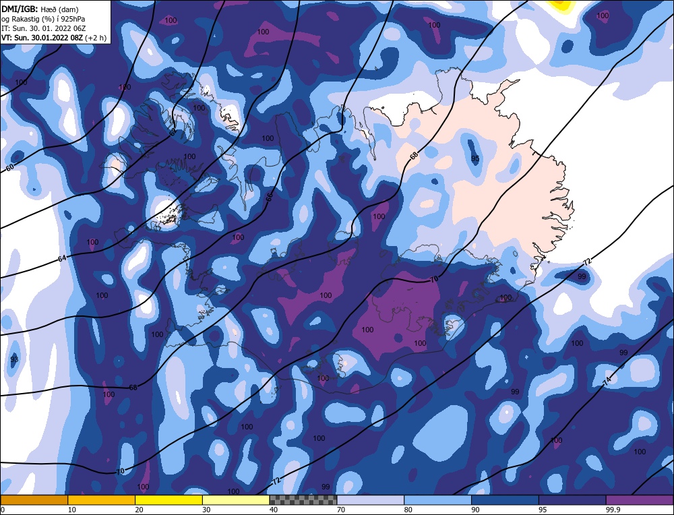Viewport: 674px width, 515px height.
Task: Click the light blue 80–90 legend swatch
Action: tap(438, 500)
